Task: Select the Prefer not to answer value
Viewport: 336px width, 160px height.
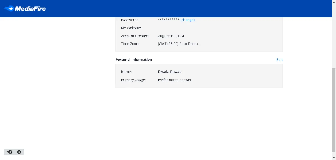Action: [175, 80]
